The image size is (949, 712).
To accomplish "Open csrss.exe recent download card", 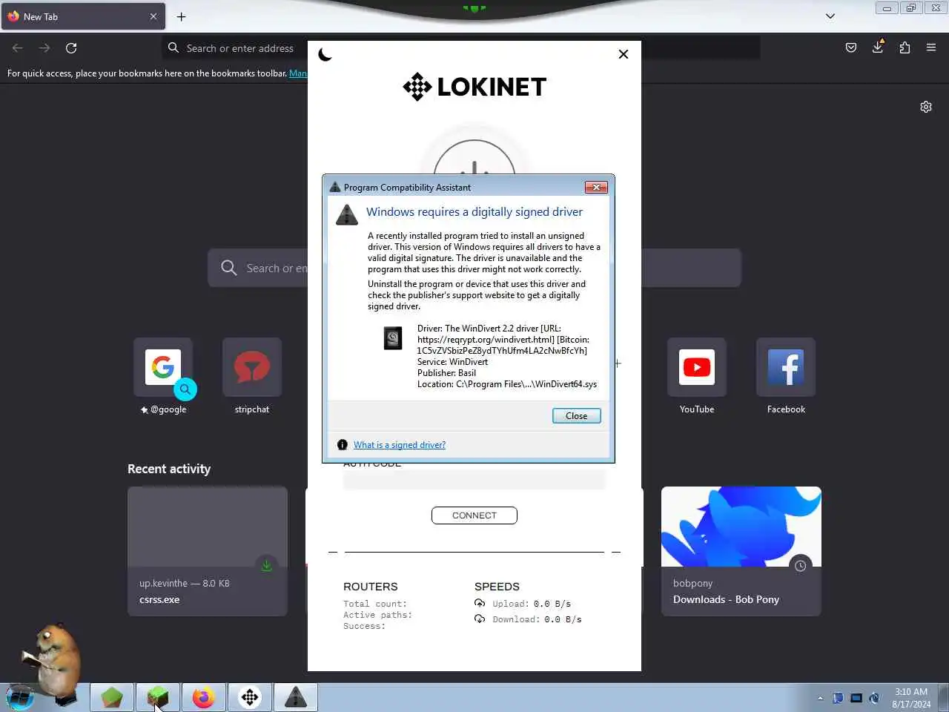I will pyautogui.click(x=208, y=551).
